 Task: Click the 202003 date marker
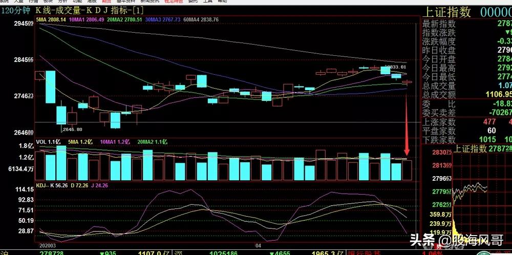[x=48, y=245]
